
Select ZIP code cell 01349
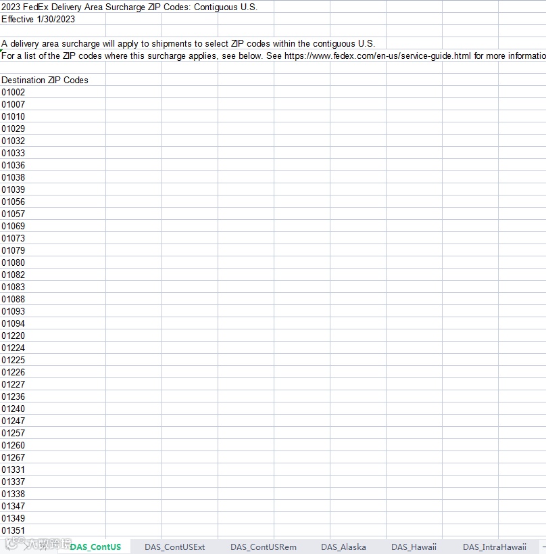tap(53, 519)
